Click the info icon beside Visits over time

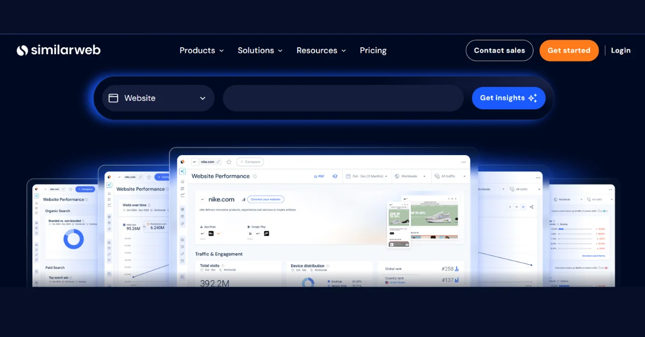pos(149,205)
